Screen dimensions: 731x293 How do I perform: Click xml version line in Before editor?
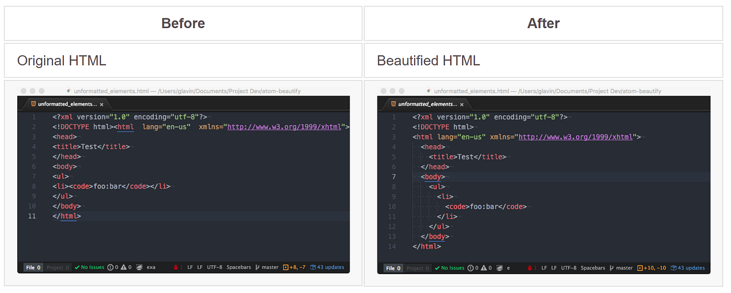point(130,117)
